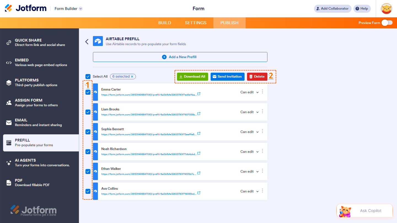Open external link icon for Liam Brooks

(x=199, y=114)
